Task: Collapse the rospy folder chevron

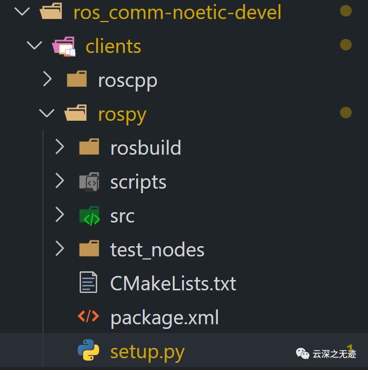Action: tap(47, 114)
